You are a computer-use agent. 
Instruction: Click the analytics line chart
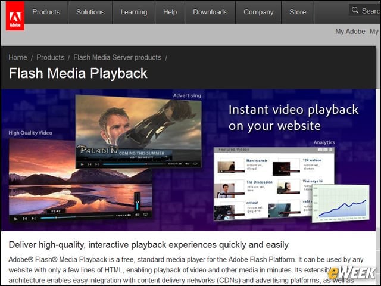pos(341,203)
